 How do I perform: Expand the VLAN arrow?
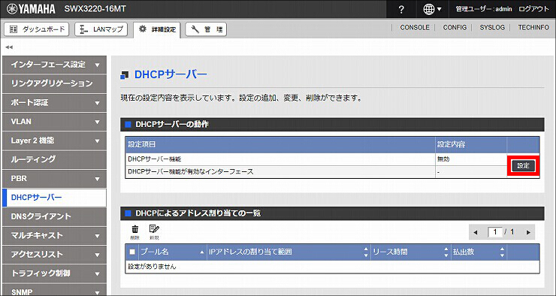click(x=97, y=122)
